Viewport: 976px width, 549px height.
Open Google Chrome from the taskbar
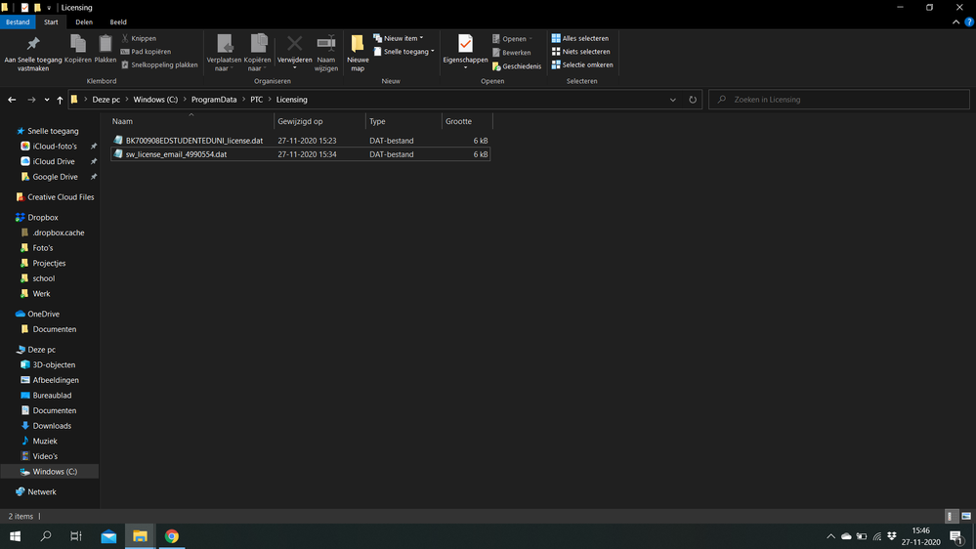[x=172, y=536]
